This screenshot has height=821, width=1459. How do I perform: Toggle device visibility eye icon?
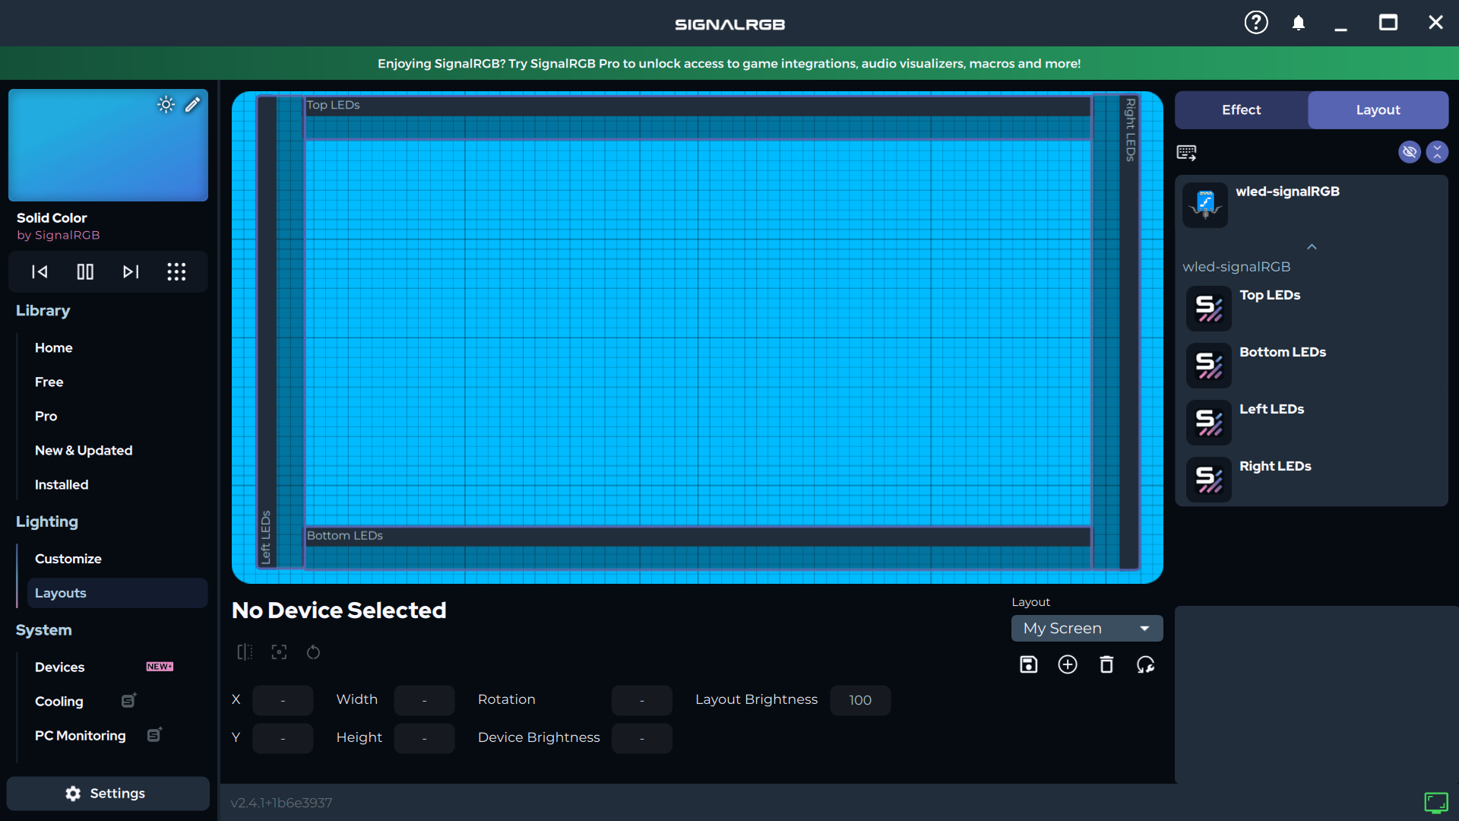pyautogui.click(x=1410, y=152)
